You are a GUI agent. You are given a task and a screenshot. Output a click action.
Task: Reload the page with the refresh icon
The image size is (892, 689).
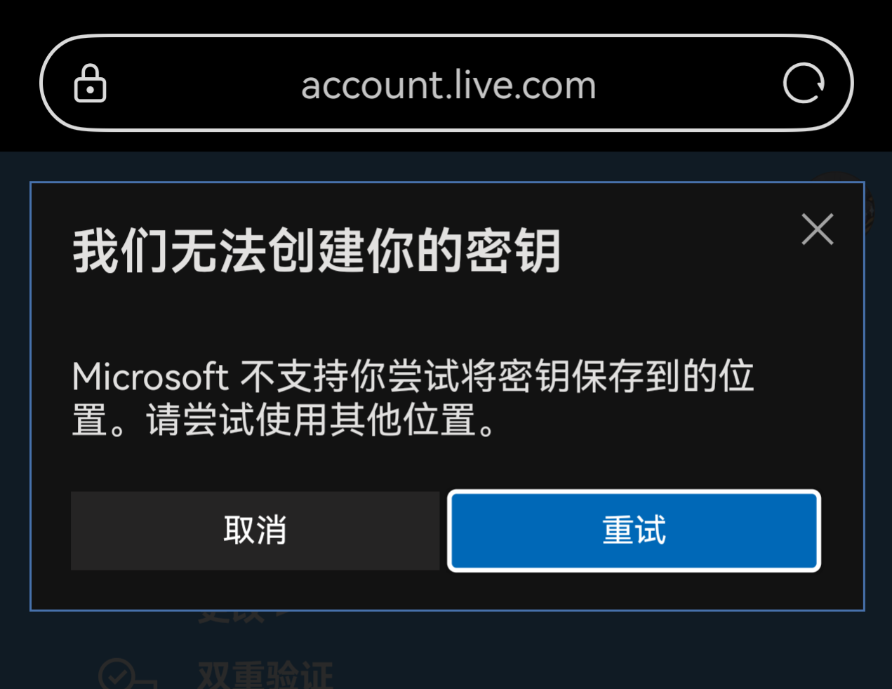804,83
